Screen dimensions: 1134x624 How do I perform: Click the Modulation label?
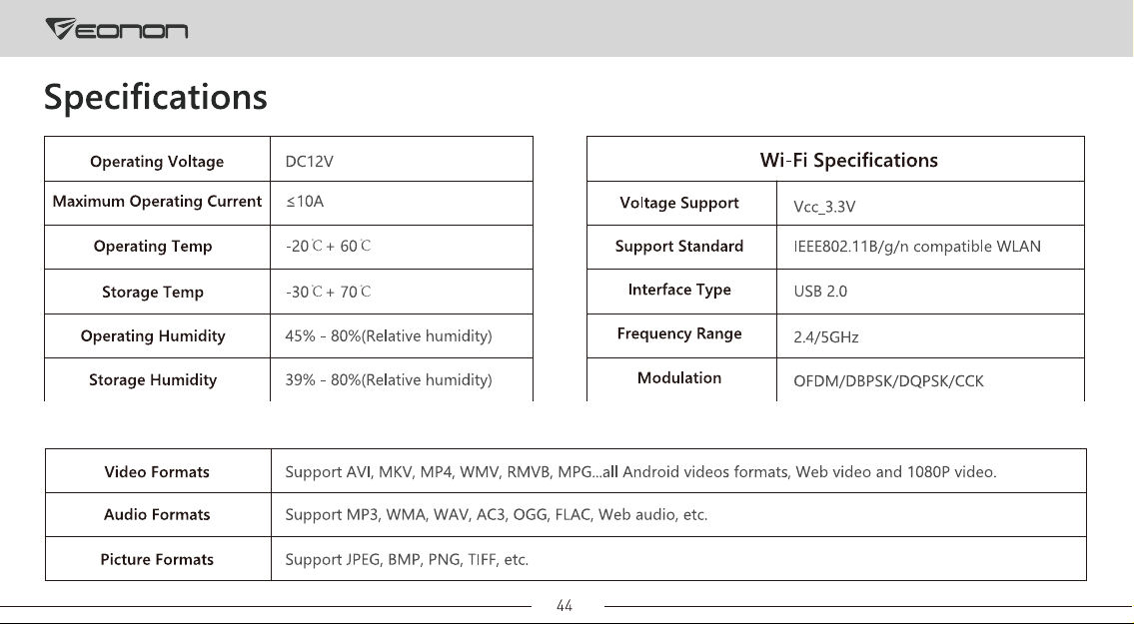(x=679, y=378)
